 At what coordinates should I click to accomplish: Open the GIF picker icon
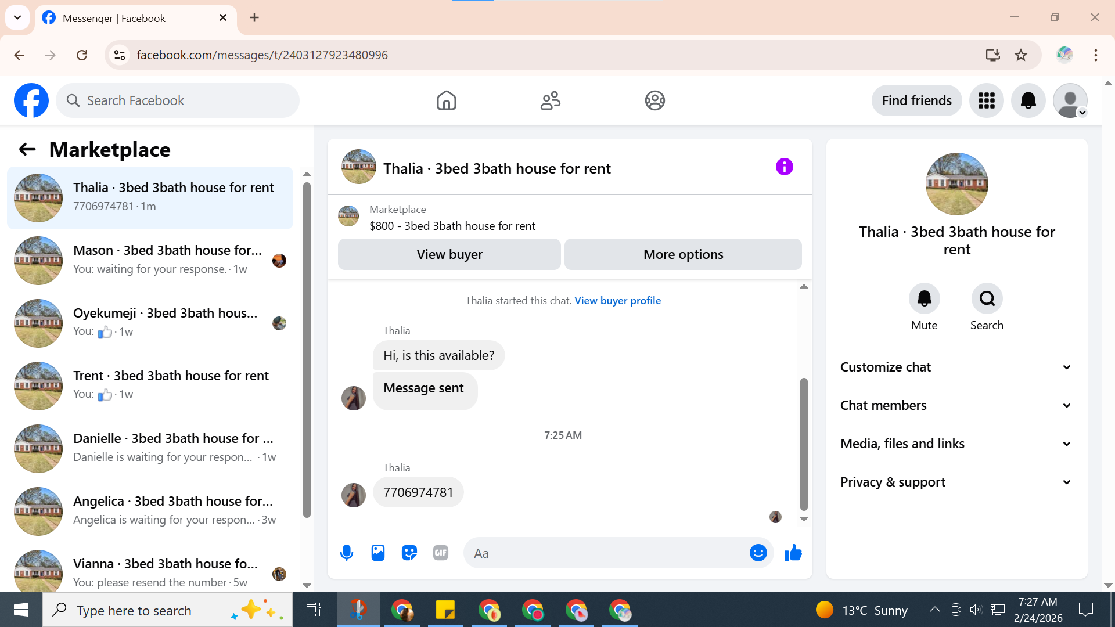[x=441, y=553]
